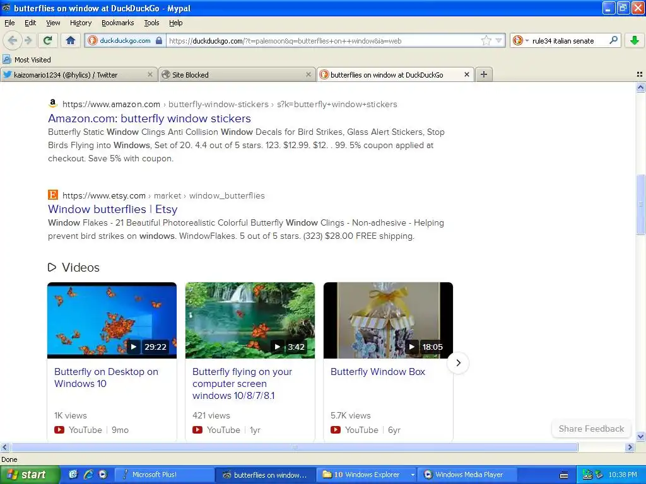The width and height of the screenshot is (646, 484).
Task: Click the vertical scrollbar down arrow
Action: click(640, 436)
